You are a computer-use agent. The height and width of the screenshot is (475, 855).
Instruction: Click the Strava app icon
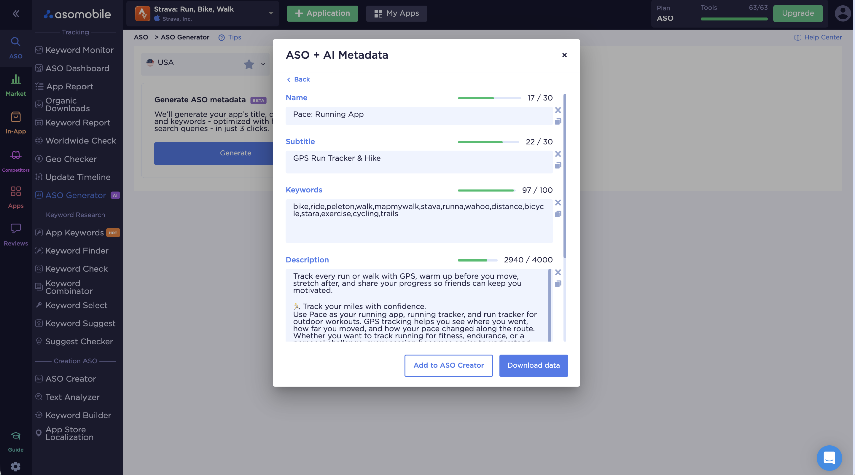[x=143, y=14]
